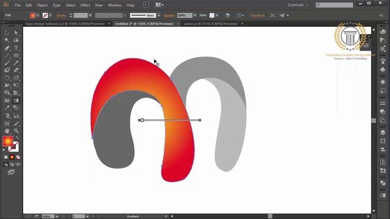Open the Effect menu
This screenshot has width=390, height=219.
point(85,5)
